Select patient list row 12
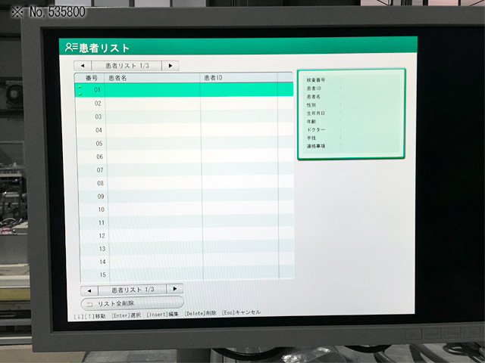485x363 pixels. (187, 236)
